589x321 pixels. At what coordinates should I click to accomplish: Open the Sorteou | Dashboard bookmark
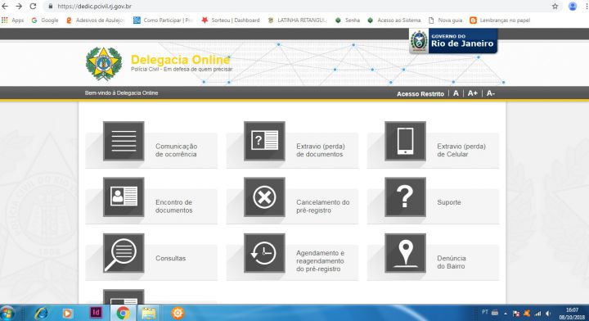pyautogui.click(x=231, y=20)
